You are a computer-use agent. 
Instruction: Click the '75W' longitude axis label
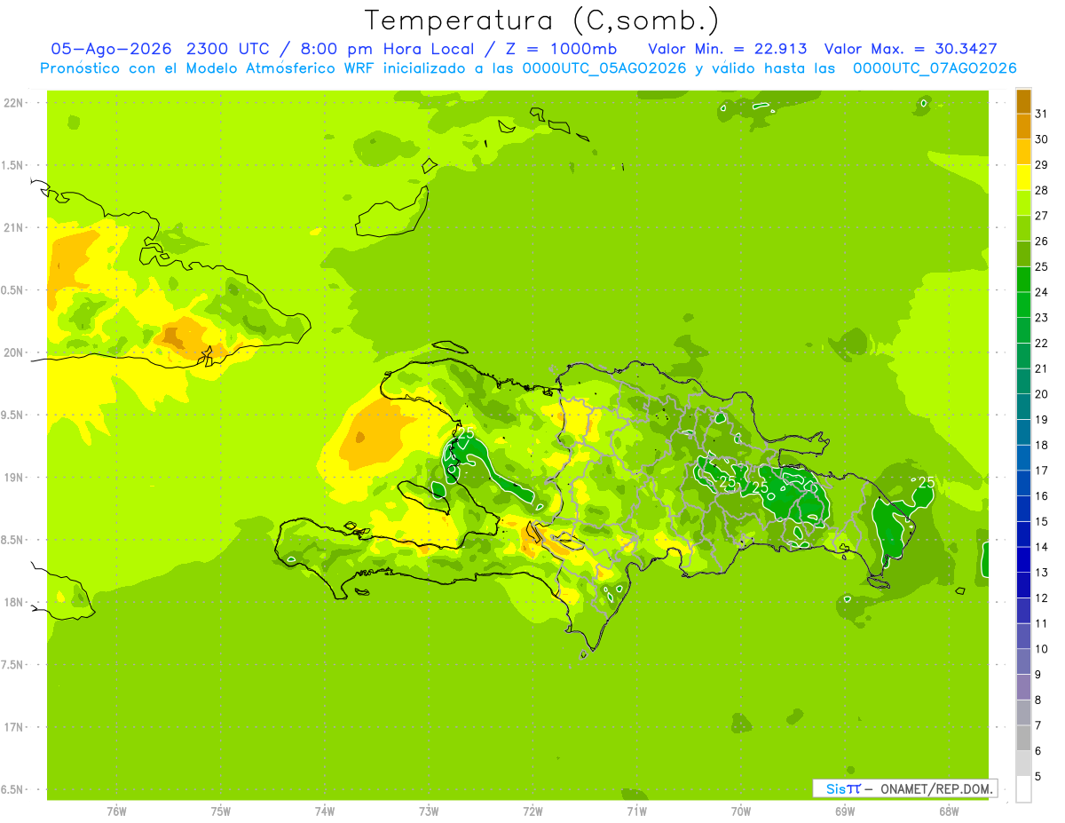pyautogui.click(x=220, y=811)
